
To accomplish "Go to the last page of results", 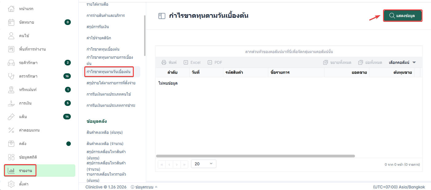I will click(184, 164).
